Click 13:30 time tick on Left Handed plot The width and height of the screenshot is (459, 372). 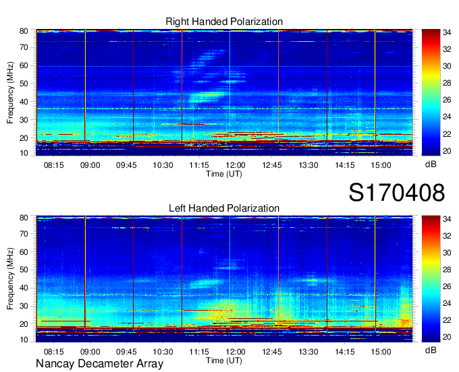[x=308, y=352]
